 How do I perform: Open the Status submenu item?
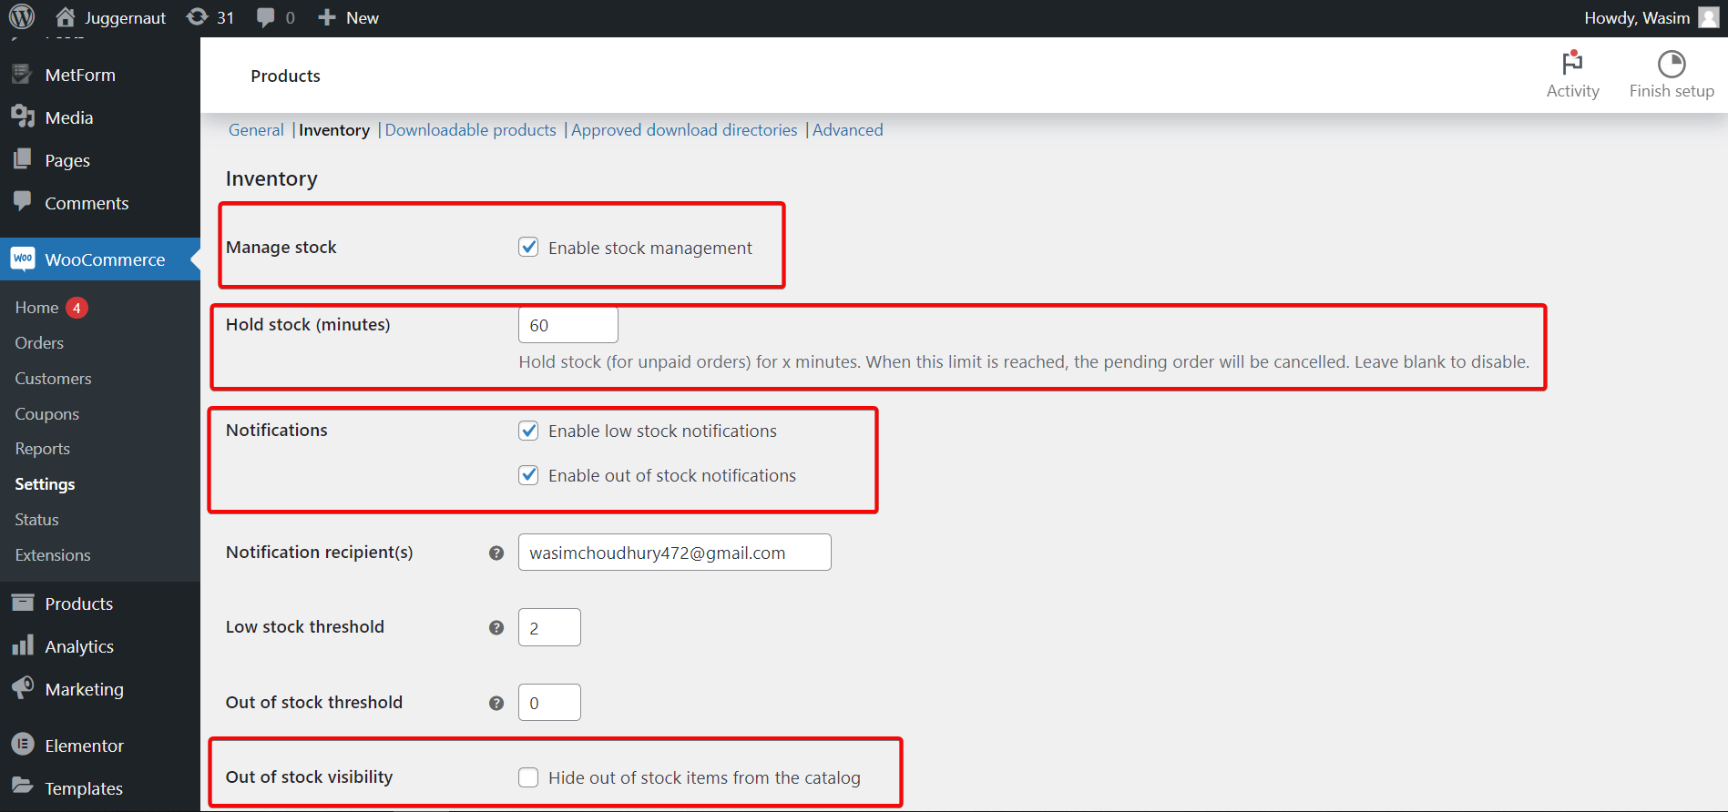(x=36, y=520)
